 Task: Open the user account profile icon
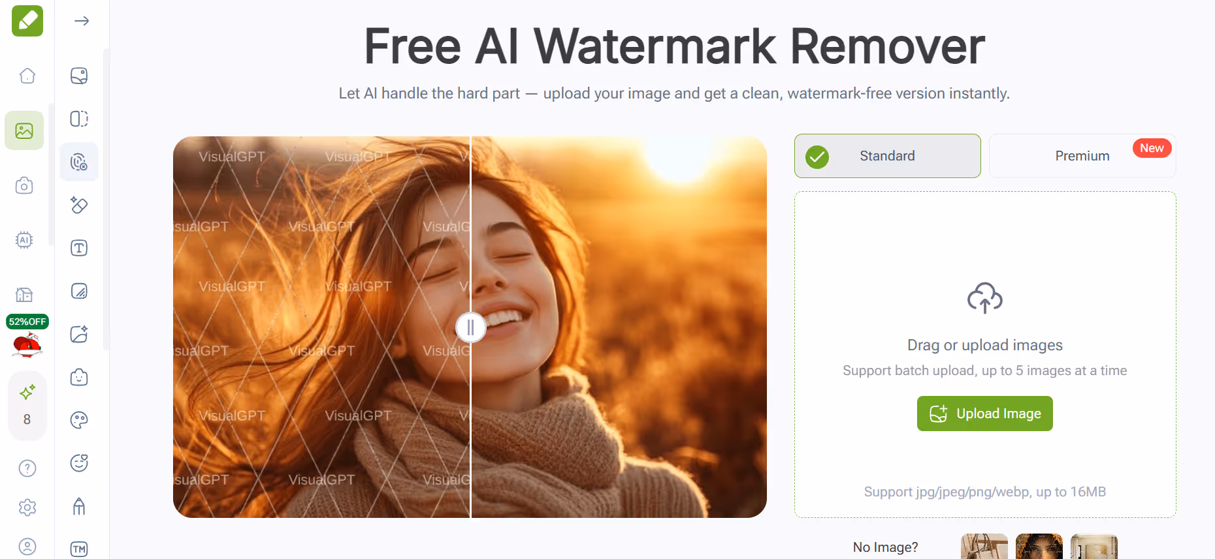pyautogui.click(x=27, y=547)
